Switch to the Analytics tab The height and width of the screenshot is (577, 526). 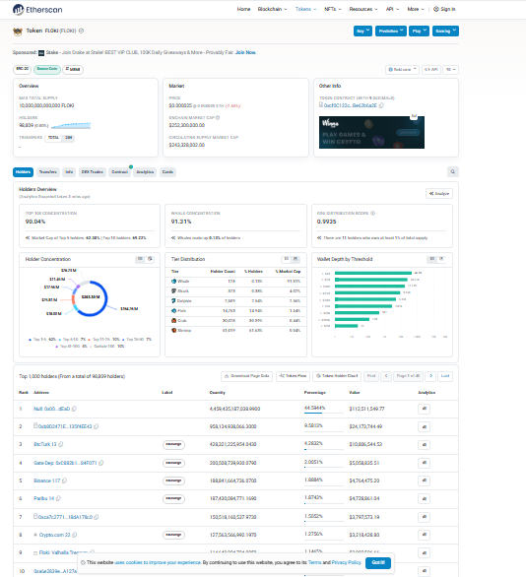point(145,172)
